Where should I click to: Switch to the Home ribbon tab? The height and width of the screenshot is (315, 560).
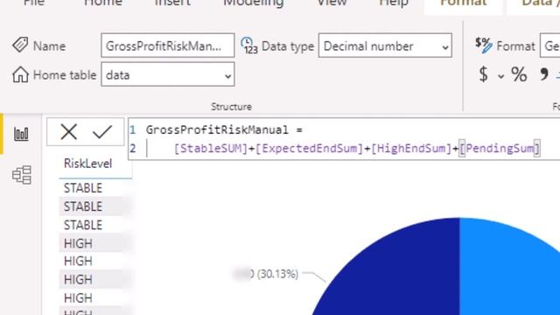tap(103, 3)
